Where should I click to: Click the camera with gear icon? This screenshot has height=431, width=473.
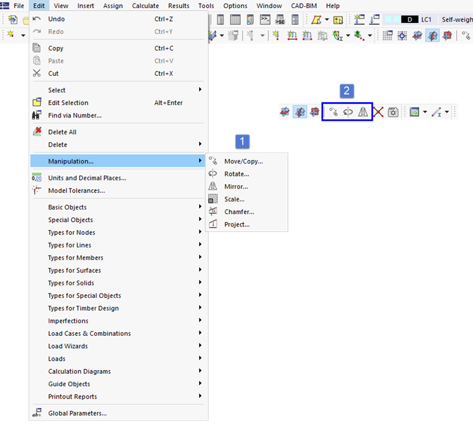tap(393, 112)
